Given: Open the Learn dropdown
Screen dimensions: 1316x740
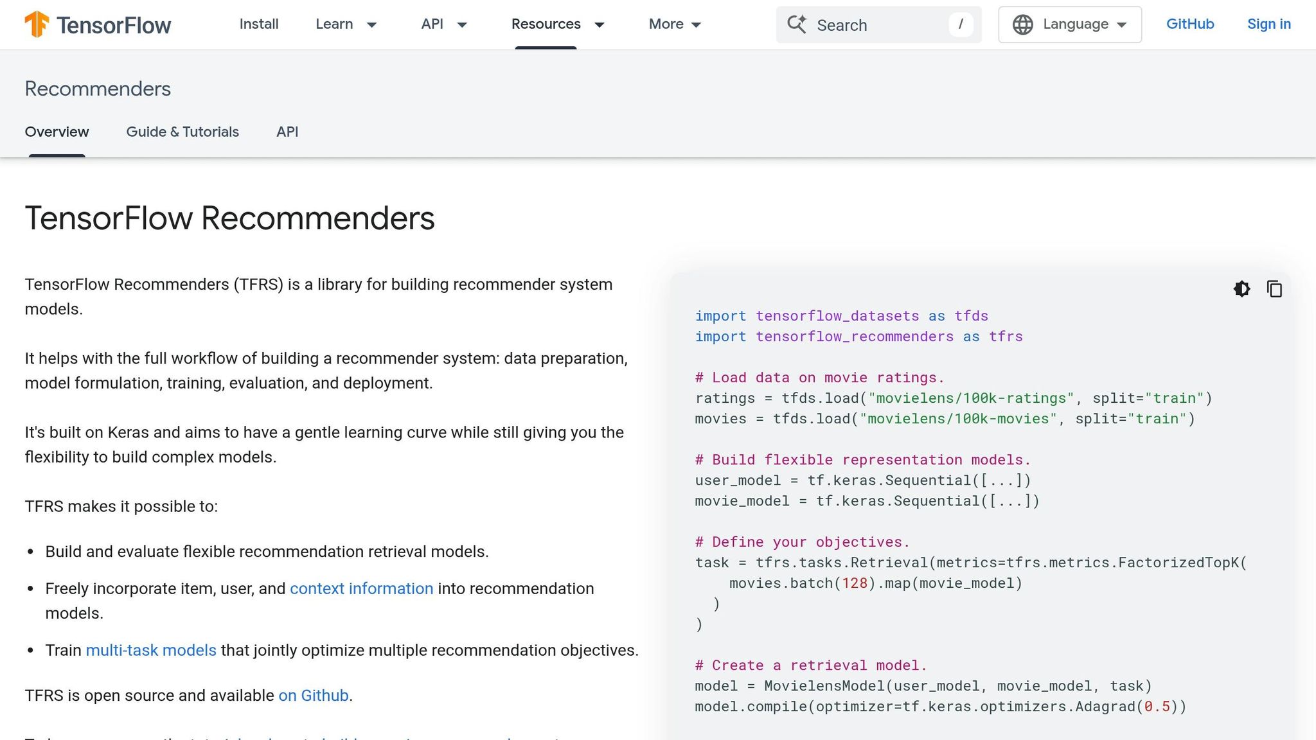Looking at the screenshot, I should coord(347,24).
